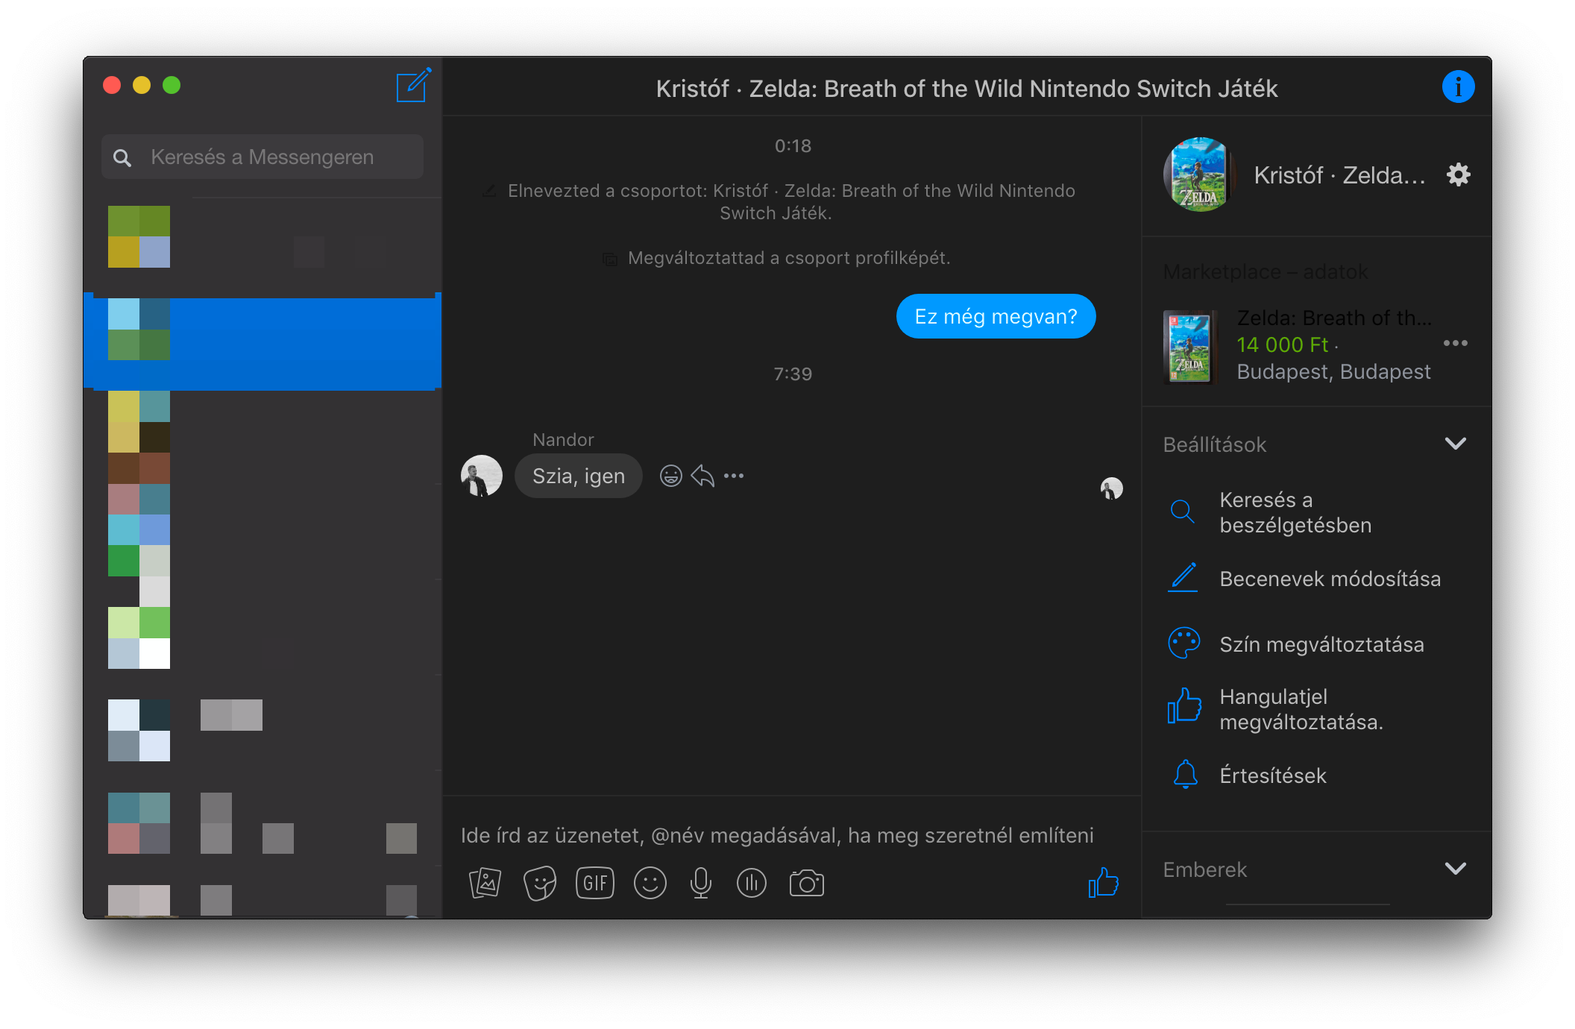
Task: Click Keresés a beszélgetésben
Action: pos(1295,512)
